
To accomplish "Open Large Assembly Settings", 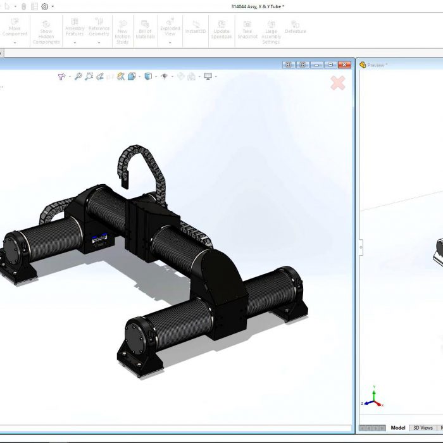I will (271, 32).
